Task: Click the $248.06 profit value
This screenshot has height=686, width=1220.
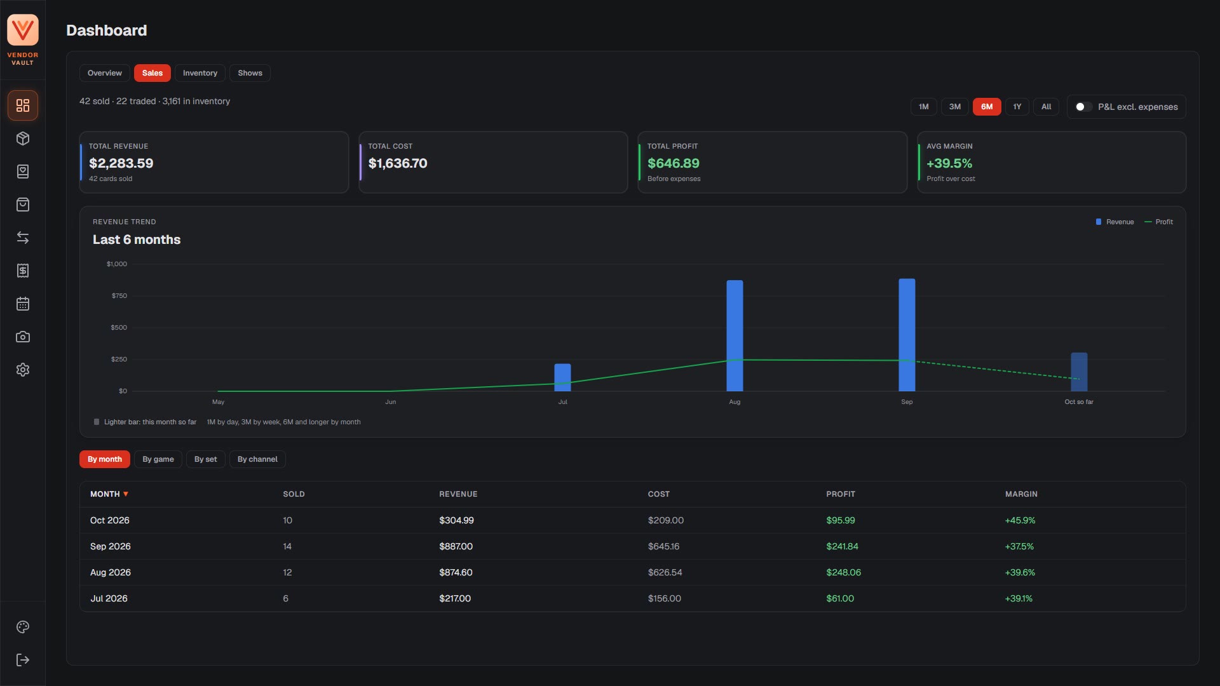Action: tap(843, 572)
